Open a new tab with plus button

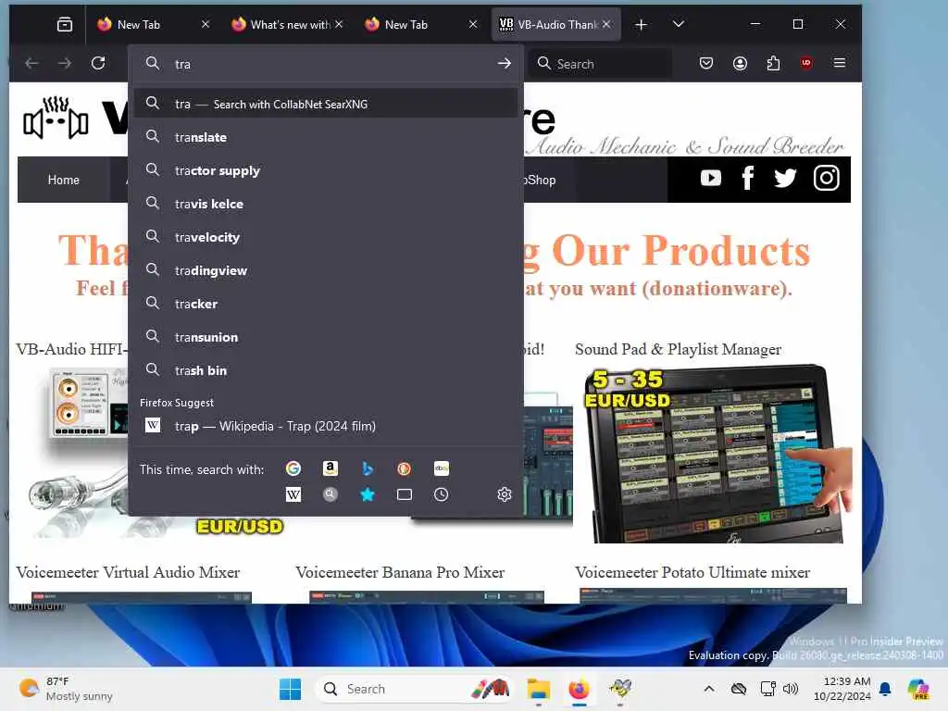(x=641, y=24)
